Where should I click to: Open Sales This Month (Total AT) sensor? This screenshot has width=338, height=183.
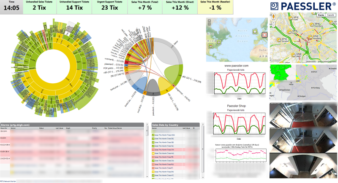point(164,175)
